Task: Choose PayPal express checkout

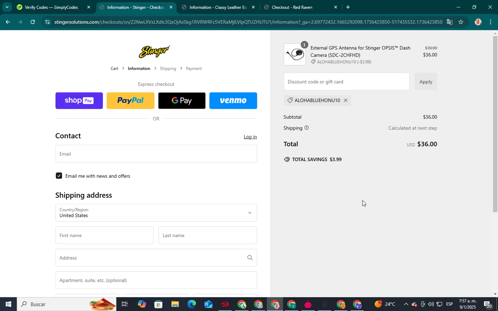Action: 130,100
